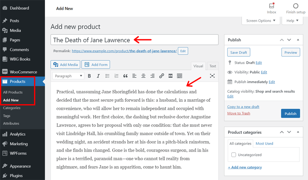
Task: Toggle the editor toolbar toggle icon
Action: coord(180,76)
